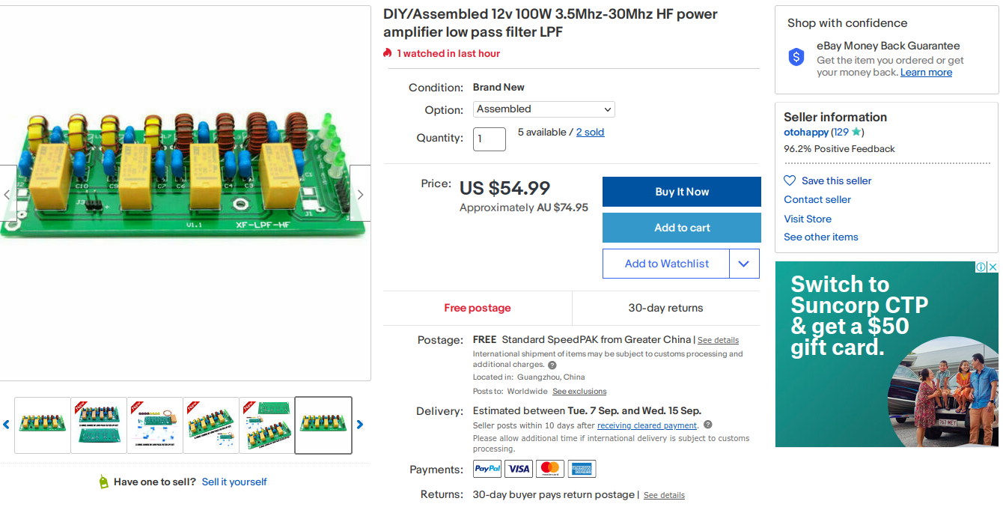Open the 2 sold link
Image resolution: width=1003 pixels, height=513 pixels.
591,132
